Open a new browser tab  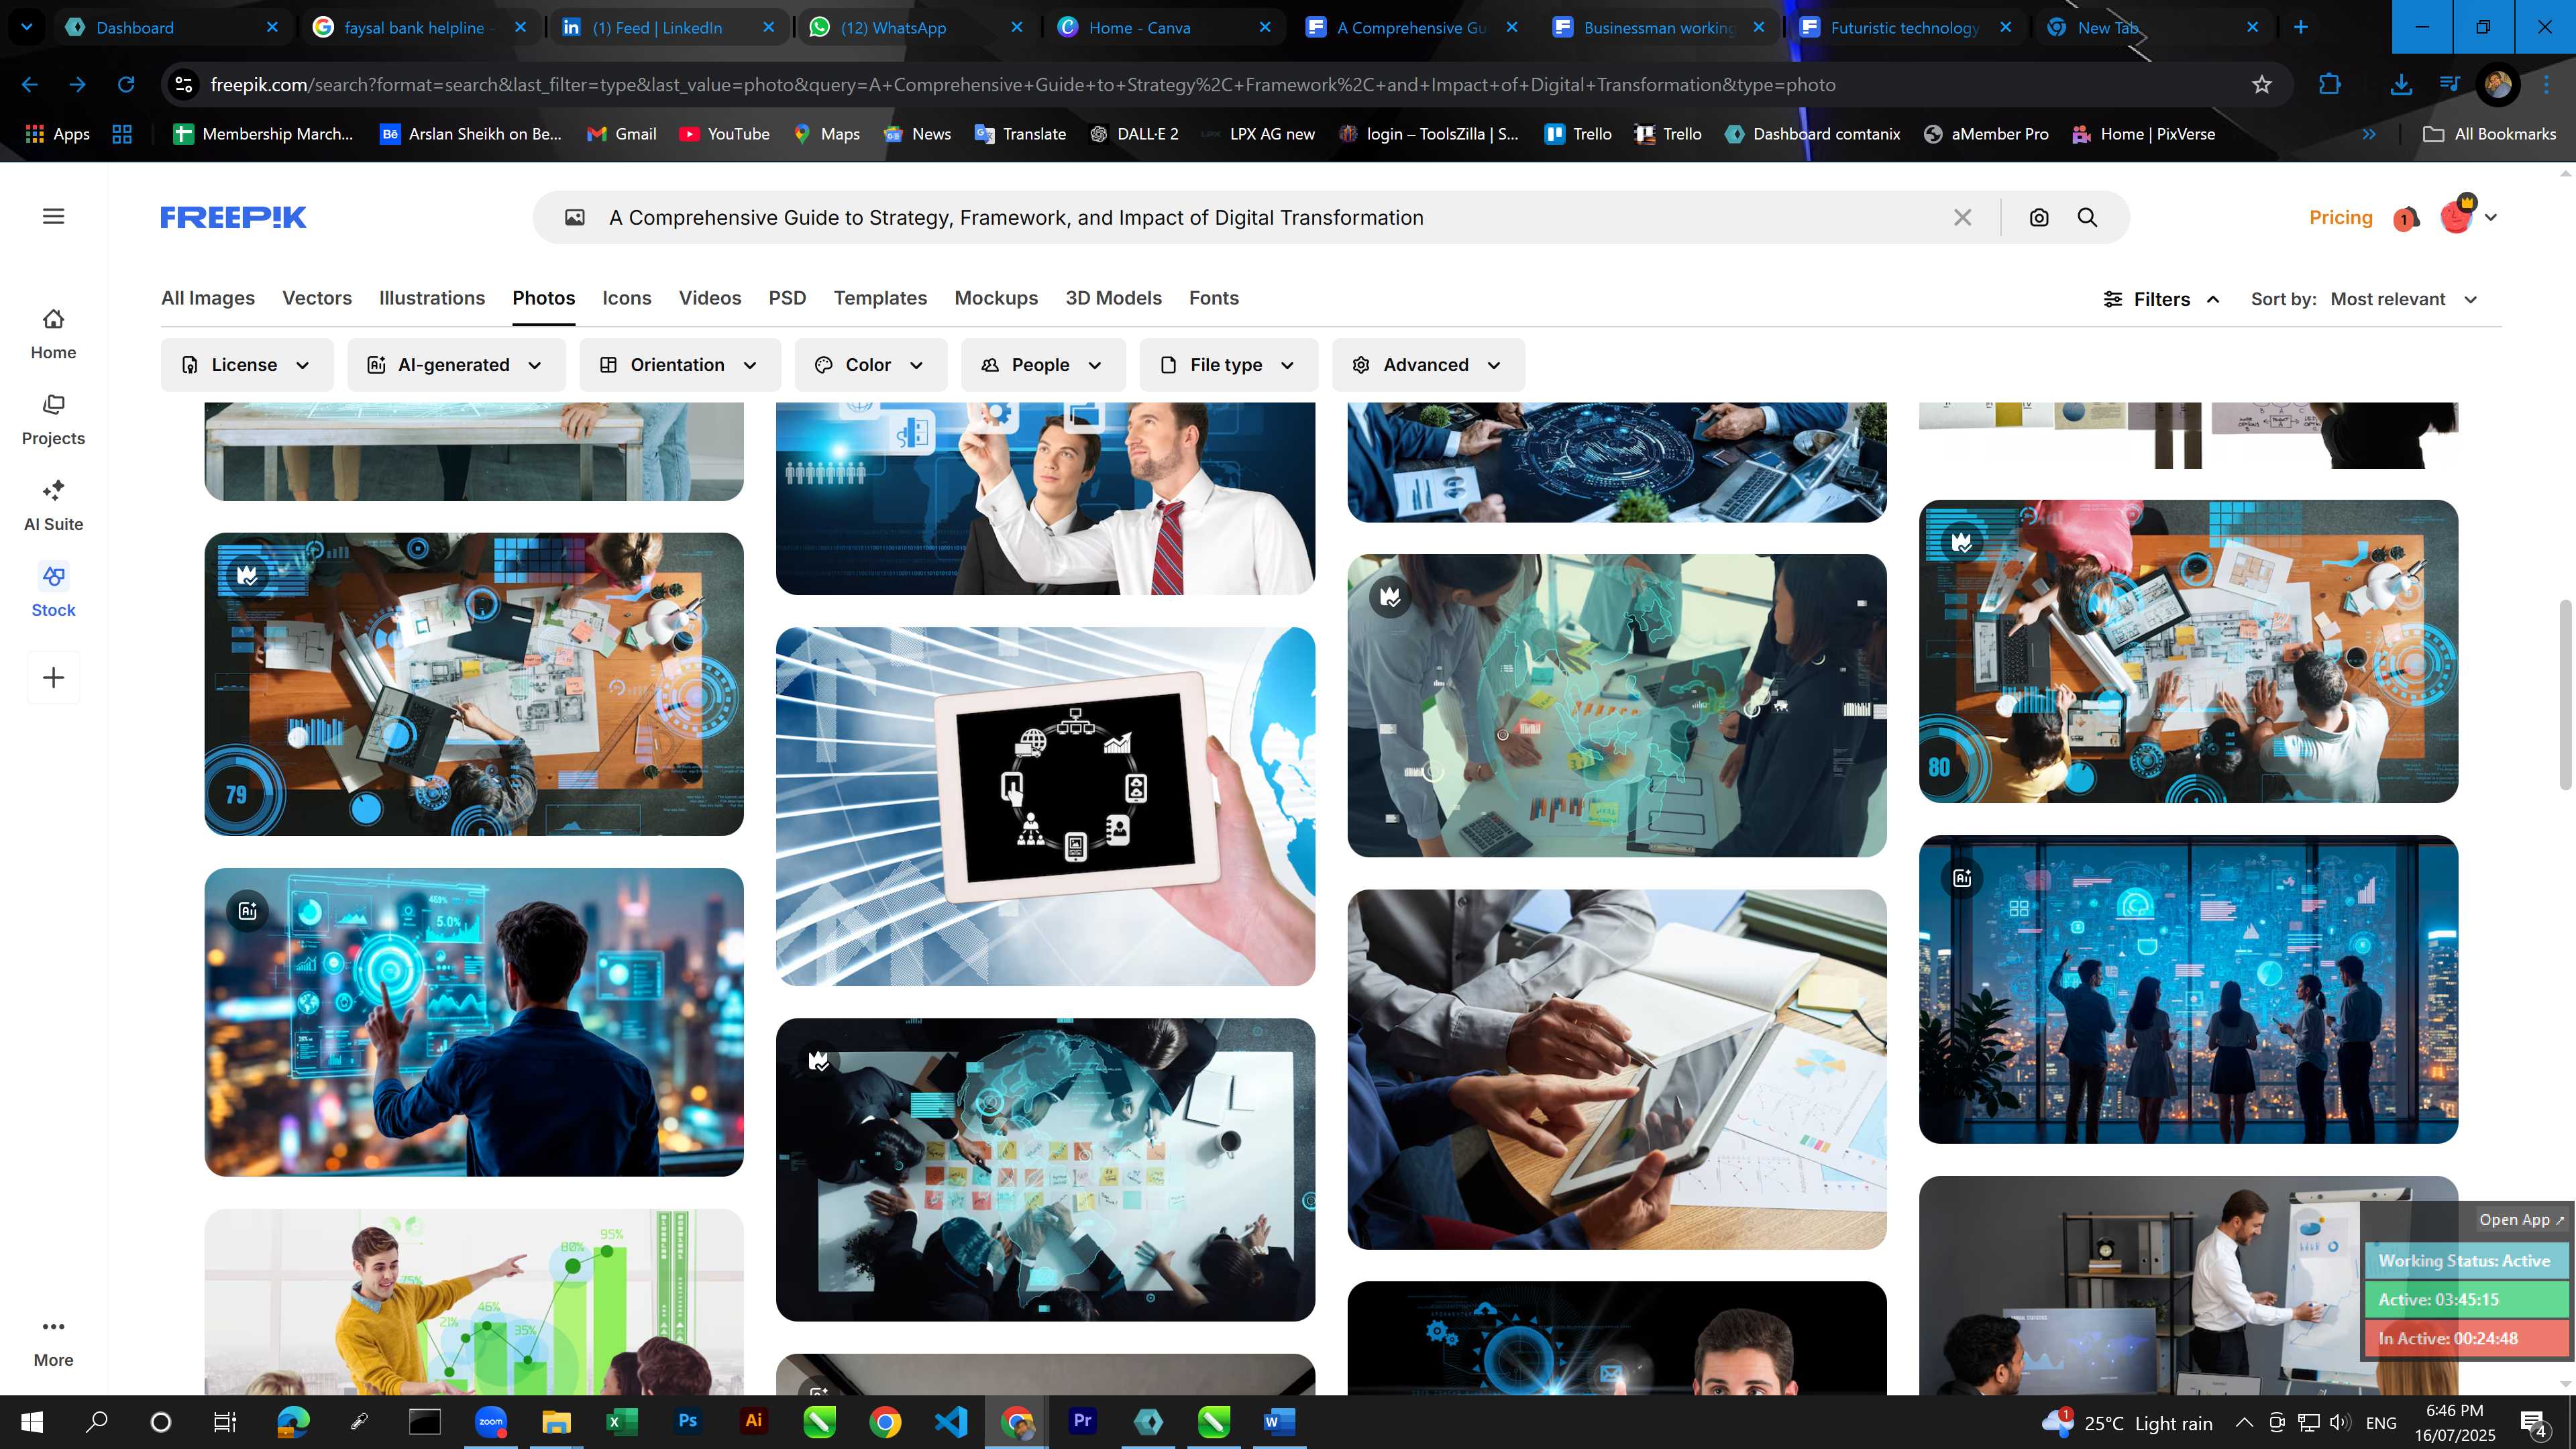tap(2301, 27)
